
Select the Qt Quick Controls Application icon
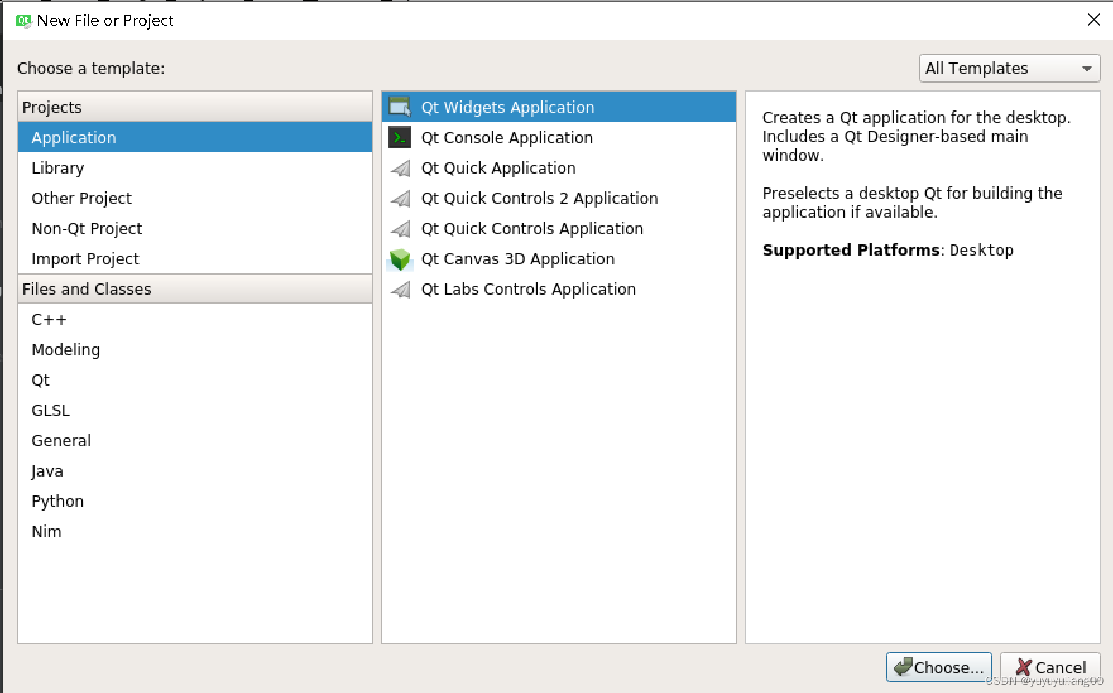[399, 228]
